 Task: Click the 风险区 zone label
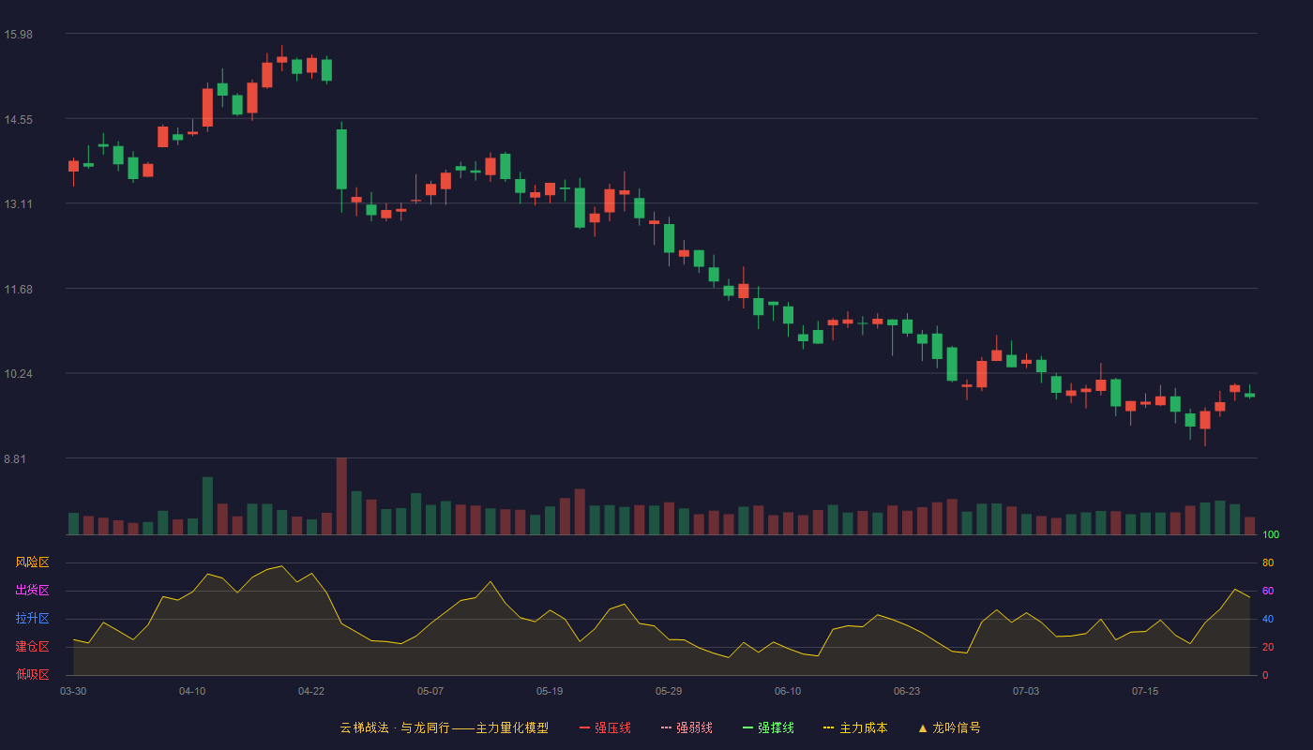[32, 562]
